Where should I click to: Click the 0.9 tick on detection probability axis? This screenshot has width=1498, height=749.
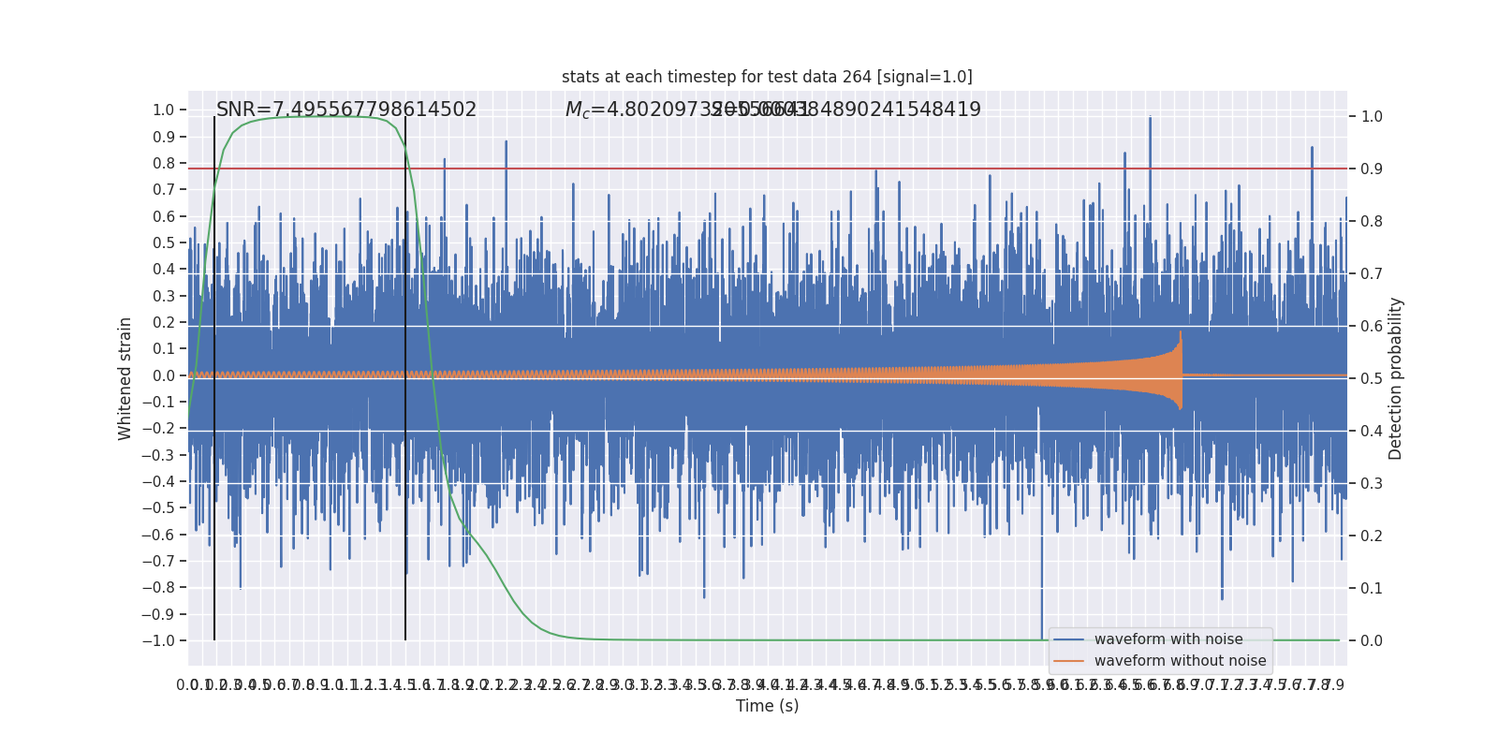[1372, 169]
